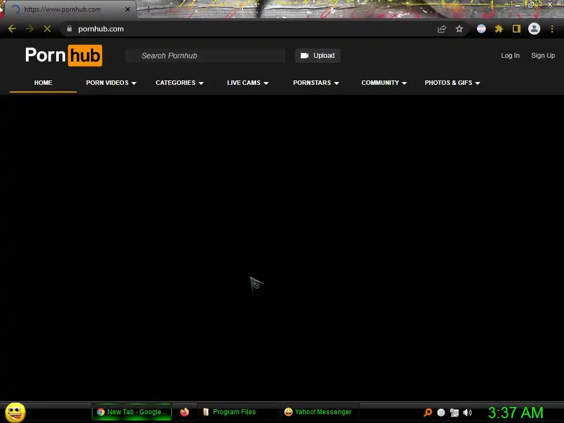Open the Chrome profile avatar
564x423 pixels.
pos(534,29)
